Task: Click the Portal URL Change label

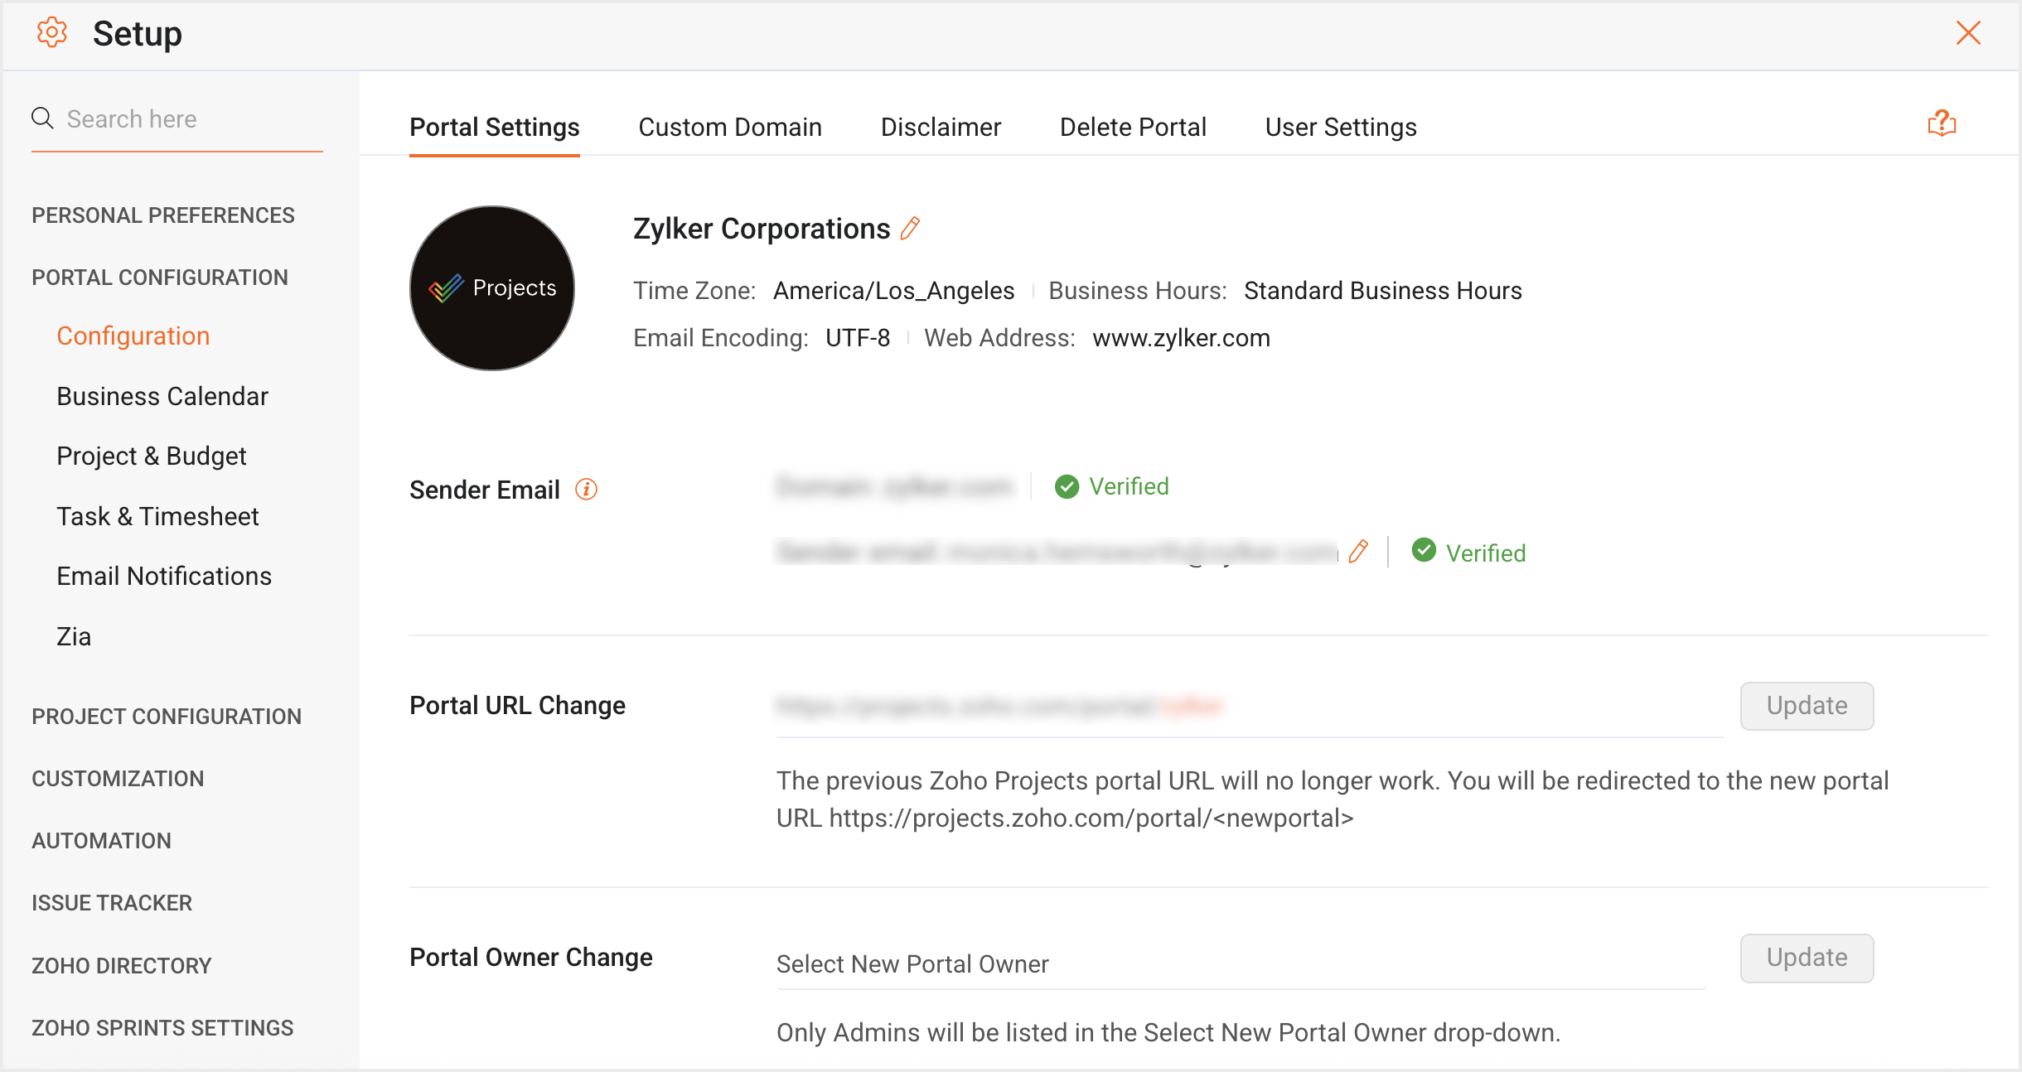Action: click(517, 705)
